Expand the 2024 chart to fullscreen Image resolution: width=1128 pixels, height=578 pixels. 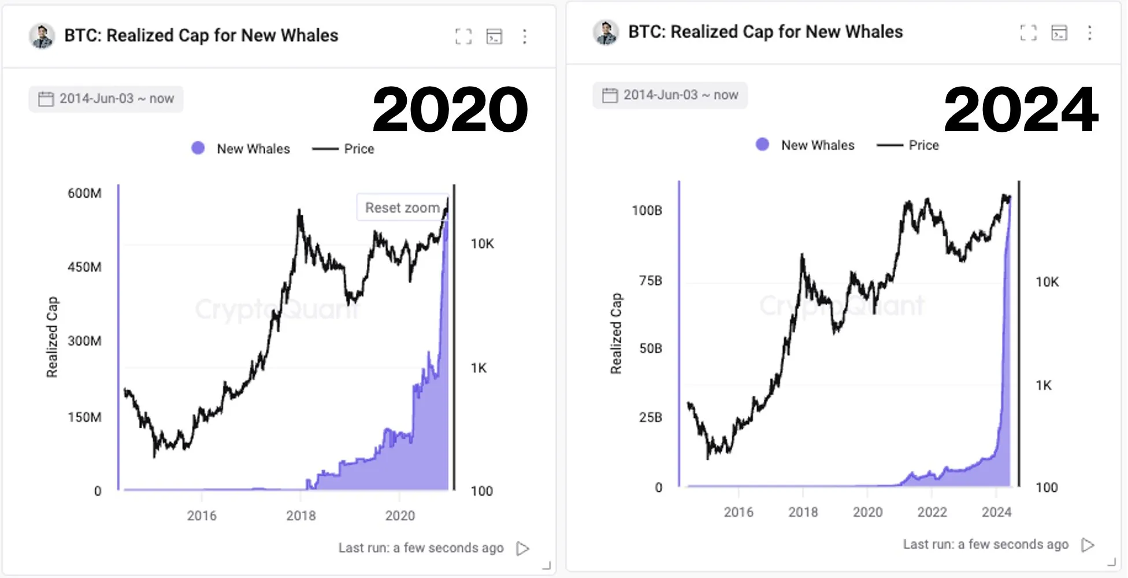pos(1028,34)
